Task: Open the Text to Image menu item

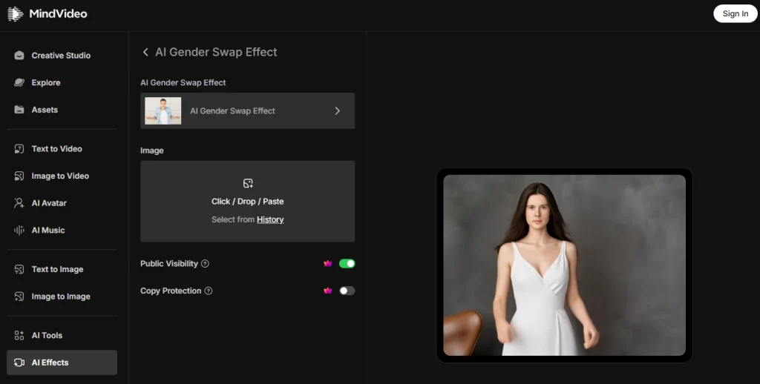Action: (x=57, y=270)
